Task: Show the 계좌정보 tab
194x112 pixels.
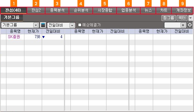Action: click(x=182, y=10)
